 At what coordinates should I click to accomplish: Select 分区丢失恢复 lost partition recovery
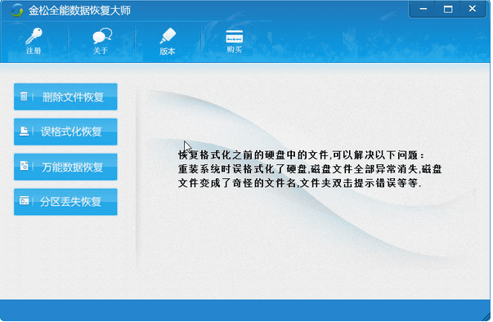pos(65,202)
